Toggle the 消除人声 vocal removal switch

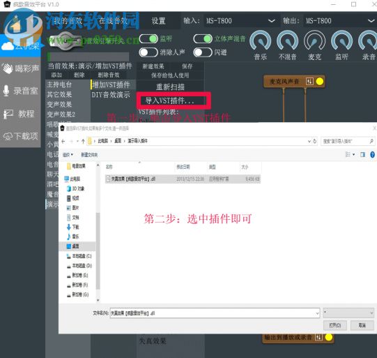[148, 52]
